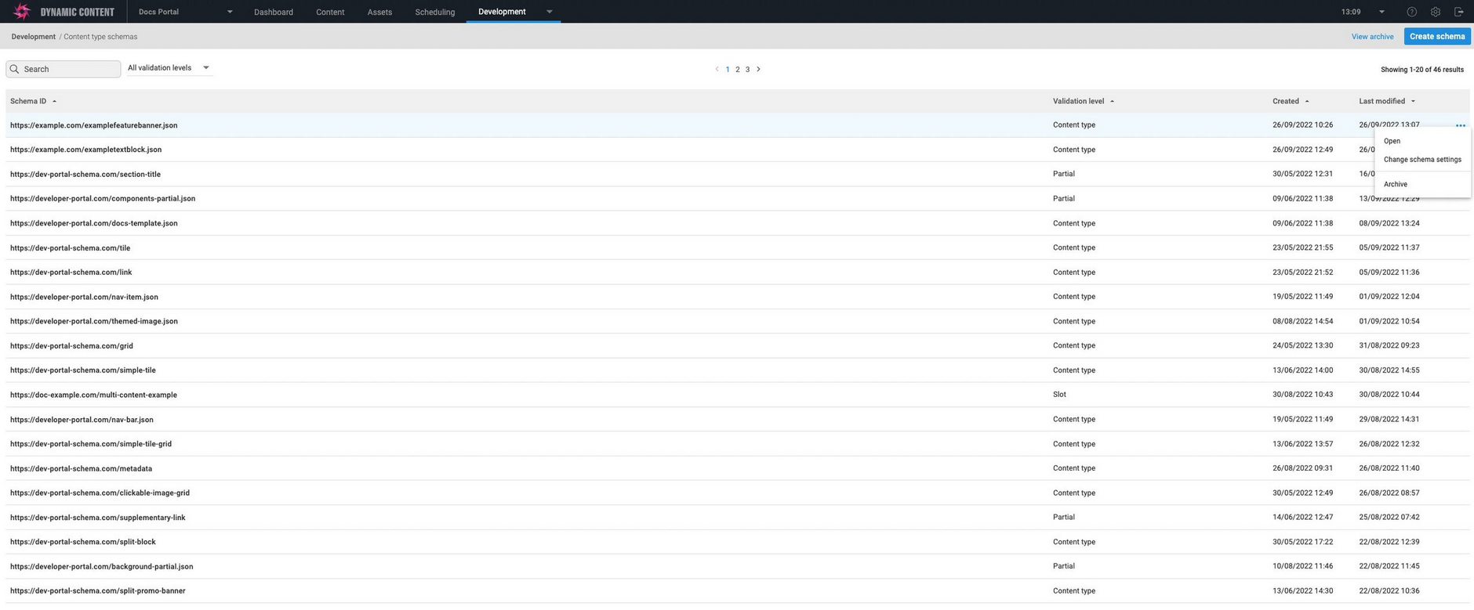This screenshot has height=610, width=1474.
Task: Go to previous page arrow in pagination
Action: point(717,69)
